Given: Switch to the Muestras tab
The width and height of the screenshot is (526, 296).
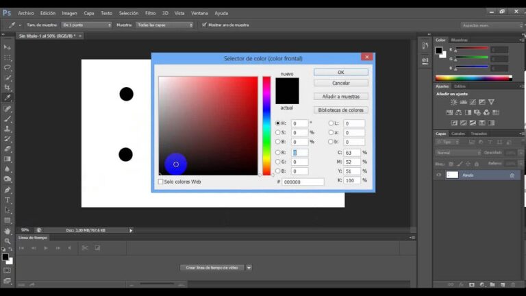Looking at the screenshot, I should coord(460,40).
